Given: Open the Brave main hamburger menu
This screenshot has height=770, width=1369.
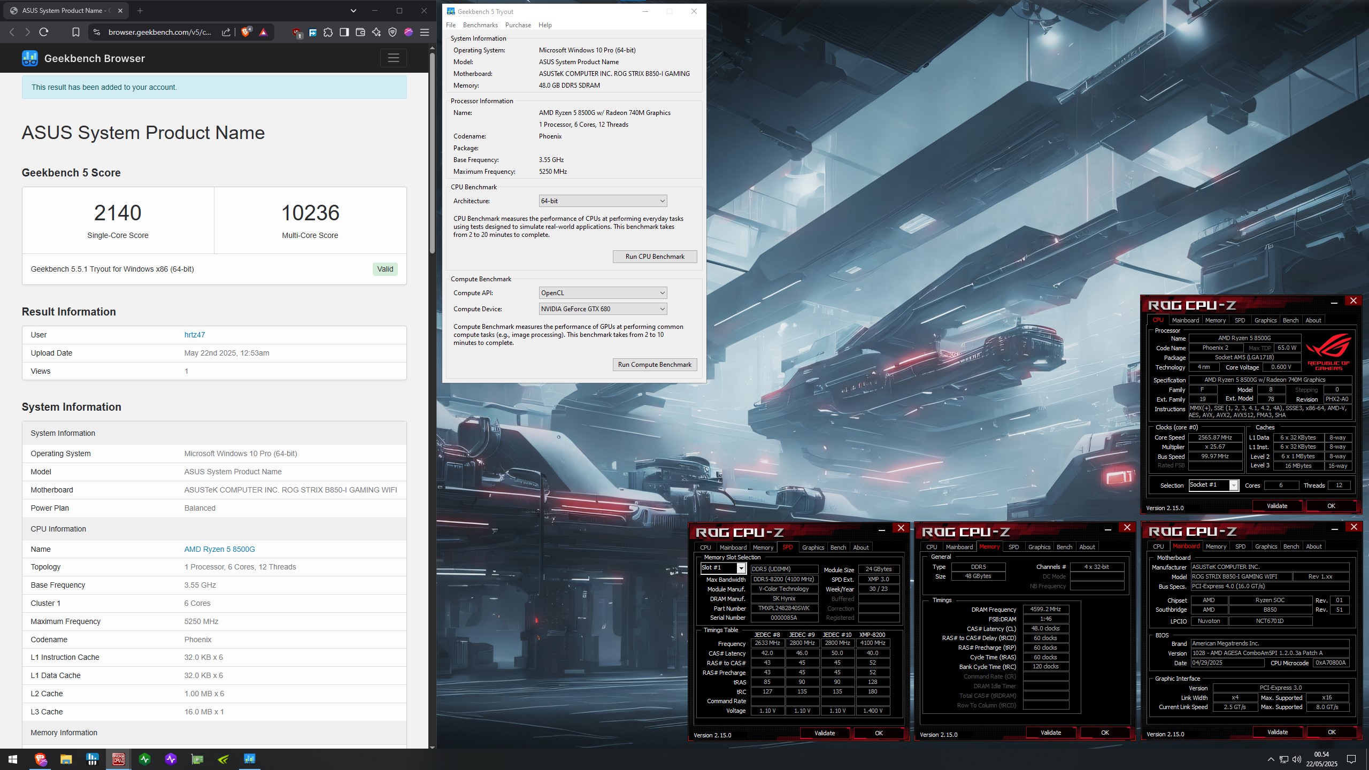Looking at the screenshot, I should click(x=425, y=32).
